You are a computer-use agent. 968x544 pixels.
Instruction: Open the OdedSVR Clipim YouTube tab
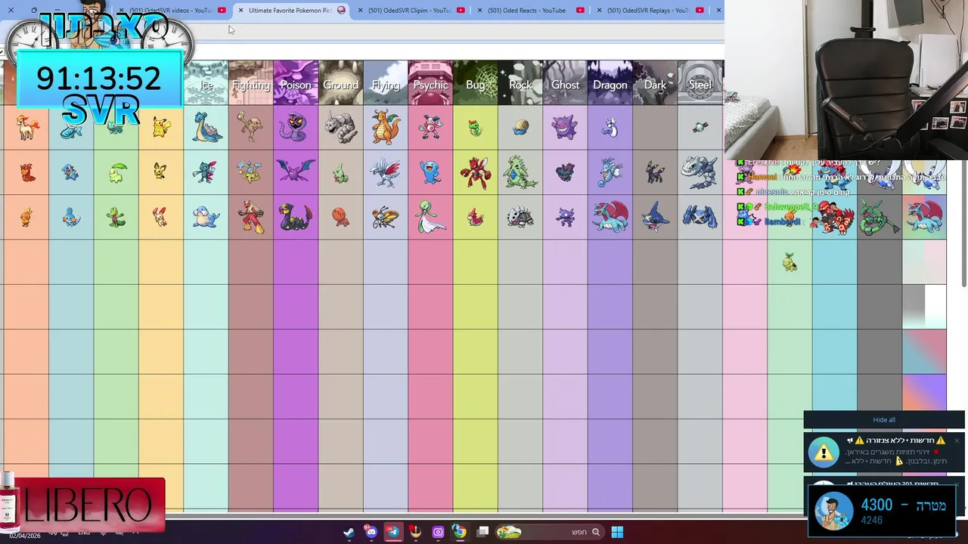pos(409,11)
